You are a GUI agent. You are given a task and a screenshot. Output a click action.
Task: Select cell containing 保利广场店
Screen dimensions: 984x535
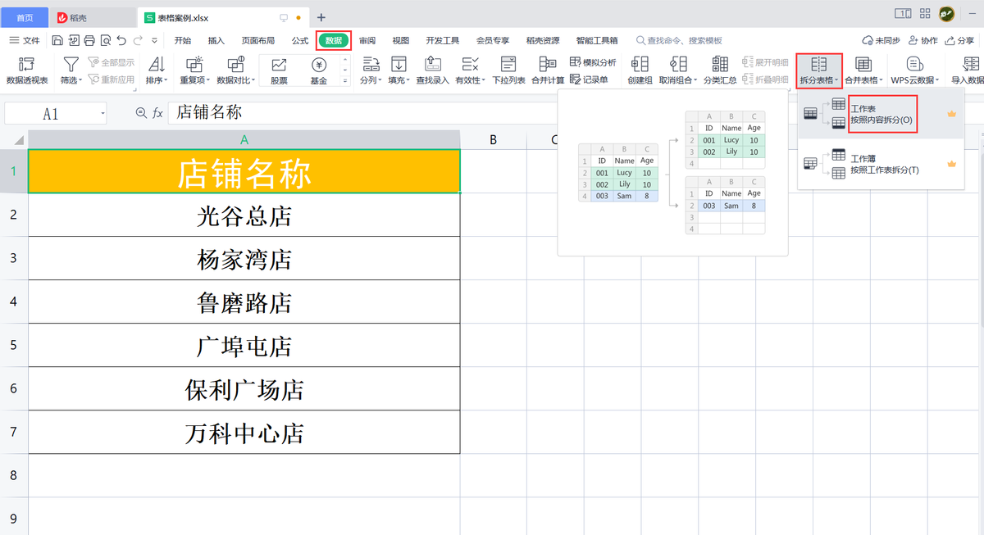coord(244,389)
